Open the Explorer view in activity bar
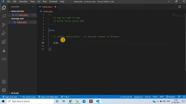 pyautogui.click(x=4, y=8)
